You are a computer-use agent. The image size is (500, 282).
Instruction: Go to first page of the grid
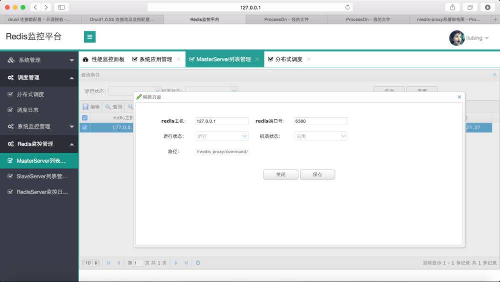pos(108,263)
